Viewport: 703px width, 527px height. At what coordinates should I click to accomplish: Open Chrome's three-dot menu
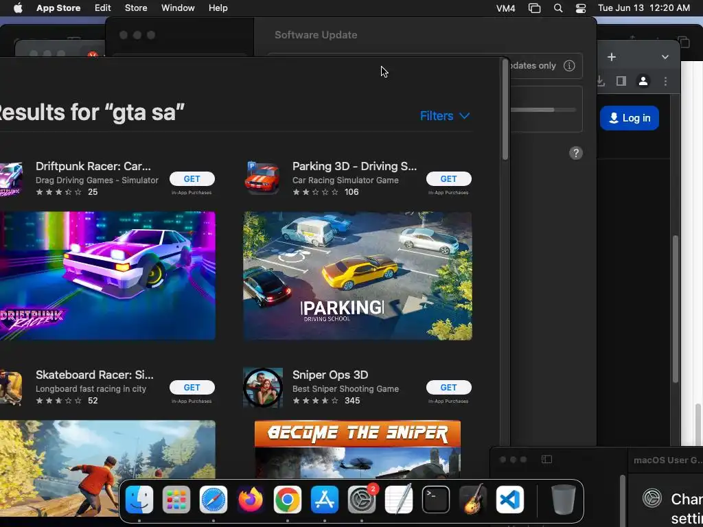[666, 81]
